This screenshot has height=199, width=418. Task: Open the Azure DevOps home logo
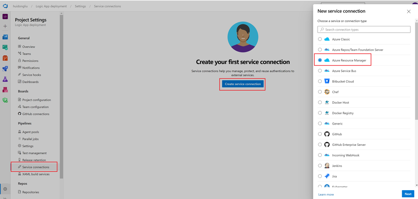pyautogui.click(x=5, y=6)
